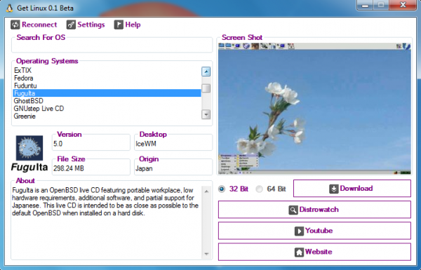Click About box scroll up arrow
This screenshot has height=270, width=421.
[x=206, y=191]
